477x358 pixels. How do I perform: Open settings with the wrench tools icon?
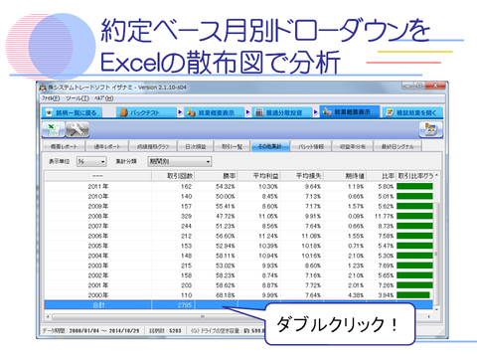point(78,129)
